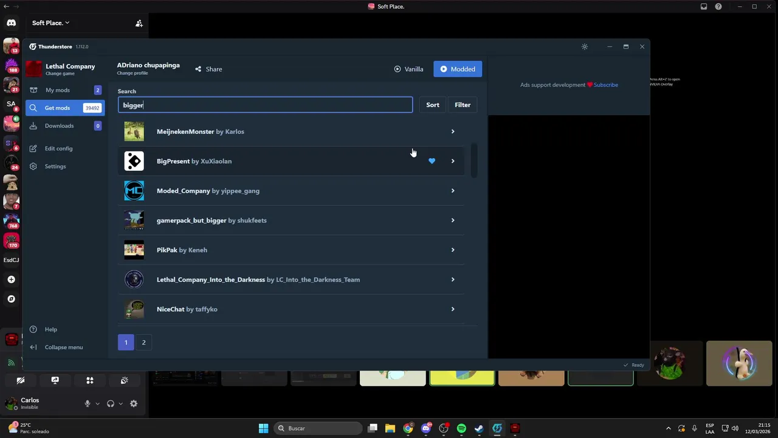Click PikPak mod thumbnail
This screenshot has height=438, width=778.
point(134,250)
